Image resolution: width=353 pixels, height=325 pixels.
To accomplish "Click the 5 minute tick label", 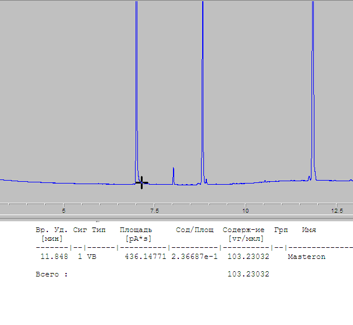I will point(64,210).
